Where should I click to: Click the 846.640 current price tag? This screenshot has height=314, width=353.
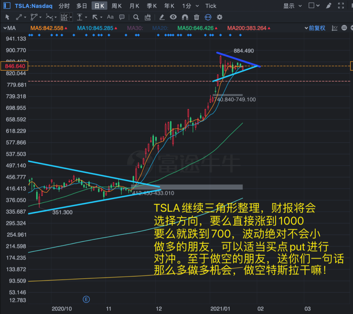[14, 66]
